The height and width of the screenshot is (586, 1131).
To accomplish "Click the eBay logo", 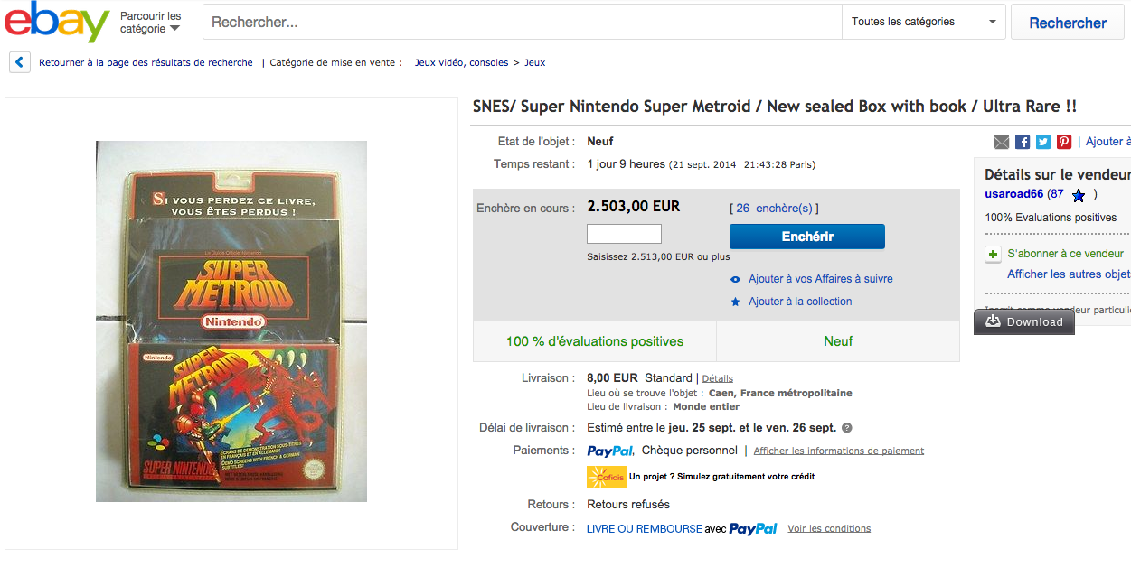I will coord(56,23).
